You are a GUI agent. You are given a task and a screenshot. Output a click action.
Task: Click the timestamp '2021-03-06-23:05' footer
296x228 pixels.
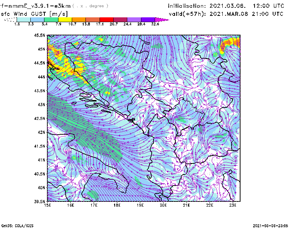pos(270,226)
